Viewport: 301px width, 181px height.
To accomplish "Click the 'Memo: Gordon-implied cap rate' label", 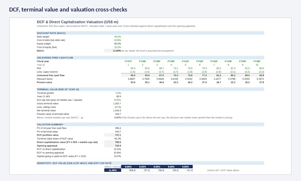I will tap(60, 117).
